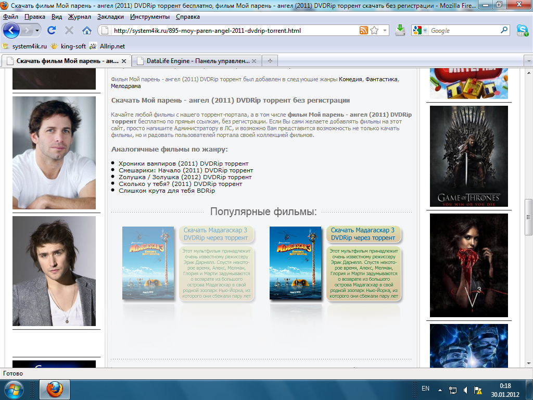Image resolution: width=533 pixels, height=400 pixels.
Task: Switch to the DataLife Engine tab
Action: (x=194, y=61)
